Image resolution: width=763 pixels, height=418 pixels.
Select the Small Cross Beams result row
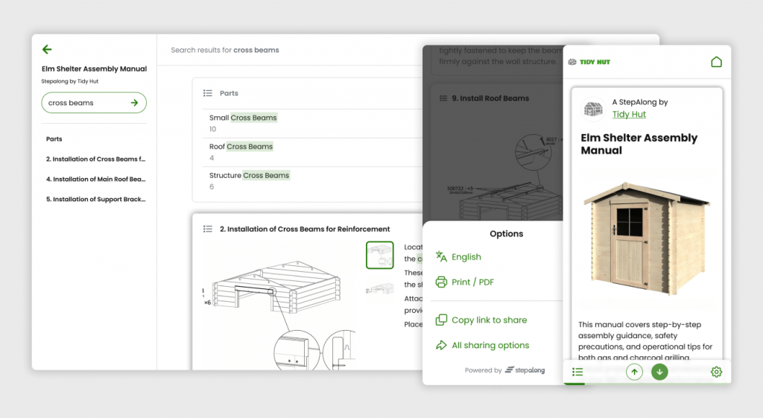[312, 123]
